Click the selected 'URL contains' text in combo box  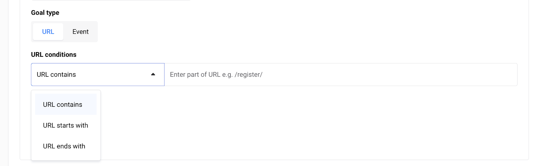[x=56, y=74]
